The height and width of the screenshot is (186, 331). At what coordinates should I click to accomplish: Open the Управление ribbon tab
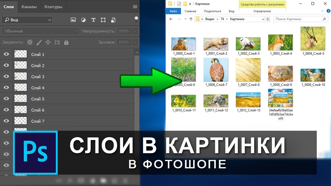click(262, 11)
